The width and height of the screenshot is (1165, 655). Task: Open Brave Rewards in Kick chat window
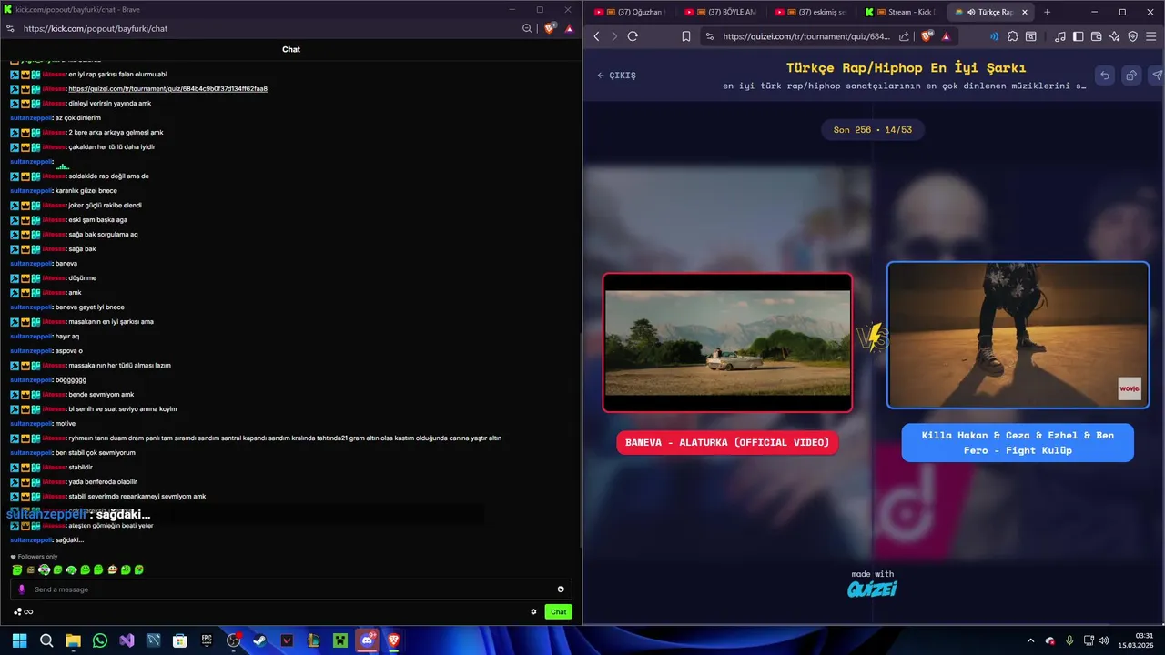pos(569,28)
